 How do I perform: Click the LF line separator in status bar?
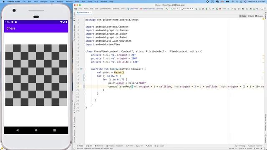pyautogui.click(x=237, y=149)
